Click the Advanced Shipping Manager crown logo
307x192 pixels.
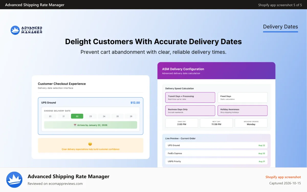click(26, 30)
